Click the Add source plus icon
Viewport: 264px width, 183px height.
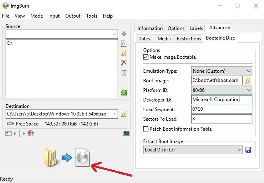click(x=124, y=34)
